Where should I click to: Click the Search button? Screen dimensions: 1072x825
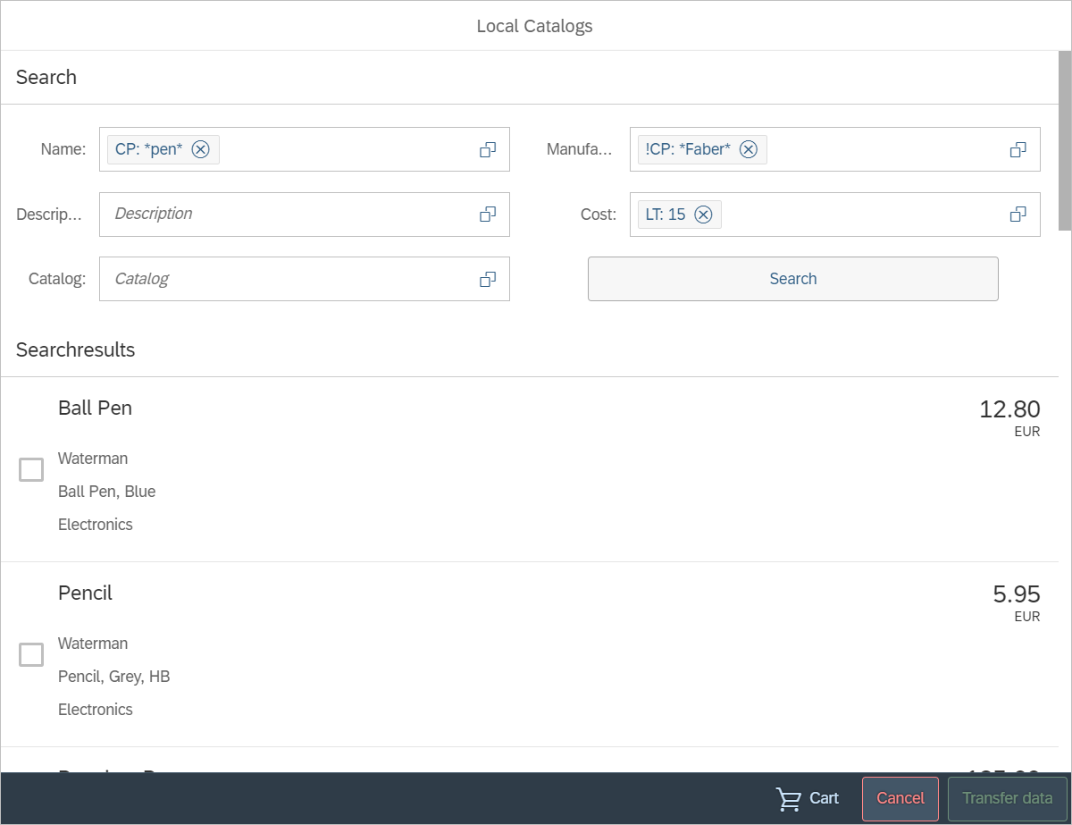click(x=792, y=279)
